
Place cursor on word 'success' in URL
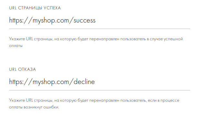tap(84, 21)
